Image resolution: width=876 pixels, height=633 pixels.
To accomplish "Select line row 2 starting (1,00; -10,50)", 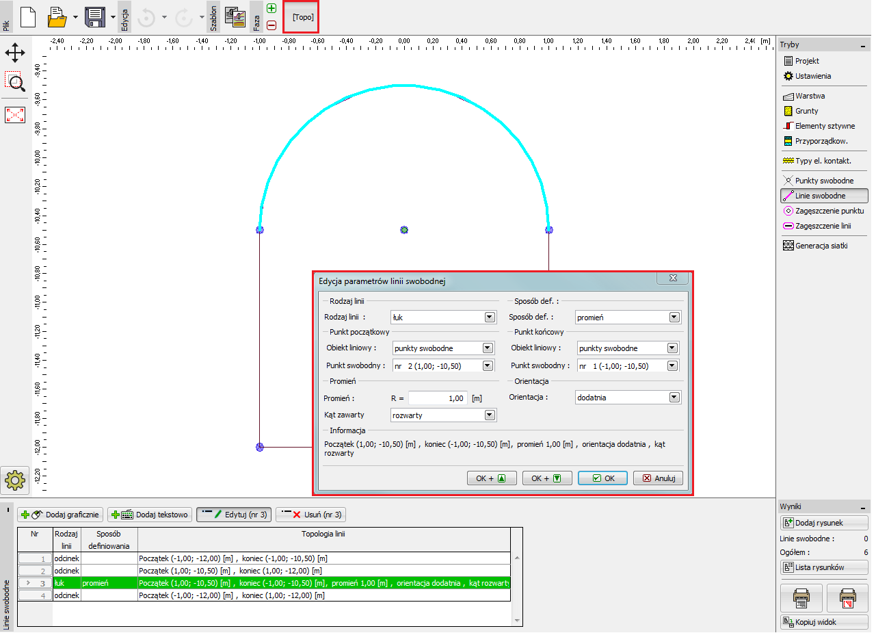I will coord(264,571).
